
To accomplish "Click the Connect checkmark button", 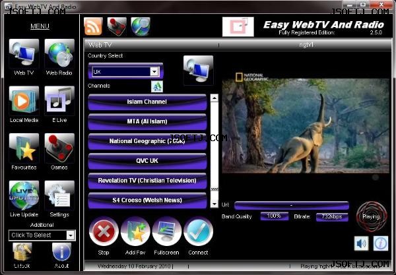I will point(198,231).
